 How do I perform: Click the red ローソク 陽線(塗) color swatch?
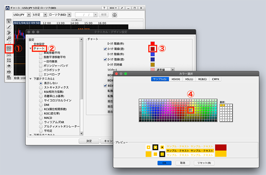[152, 49]
